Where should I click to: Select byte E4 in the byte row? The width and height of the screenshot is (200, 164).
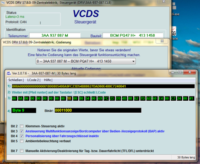pos(161,99)
